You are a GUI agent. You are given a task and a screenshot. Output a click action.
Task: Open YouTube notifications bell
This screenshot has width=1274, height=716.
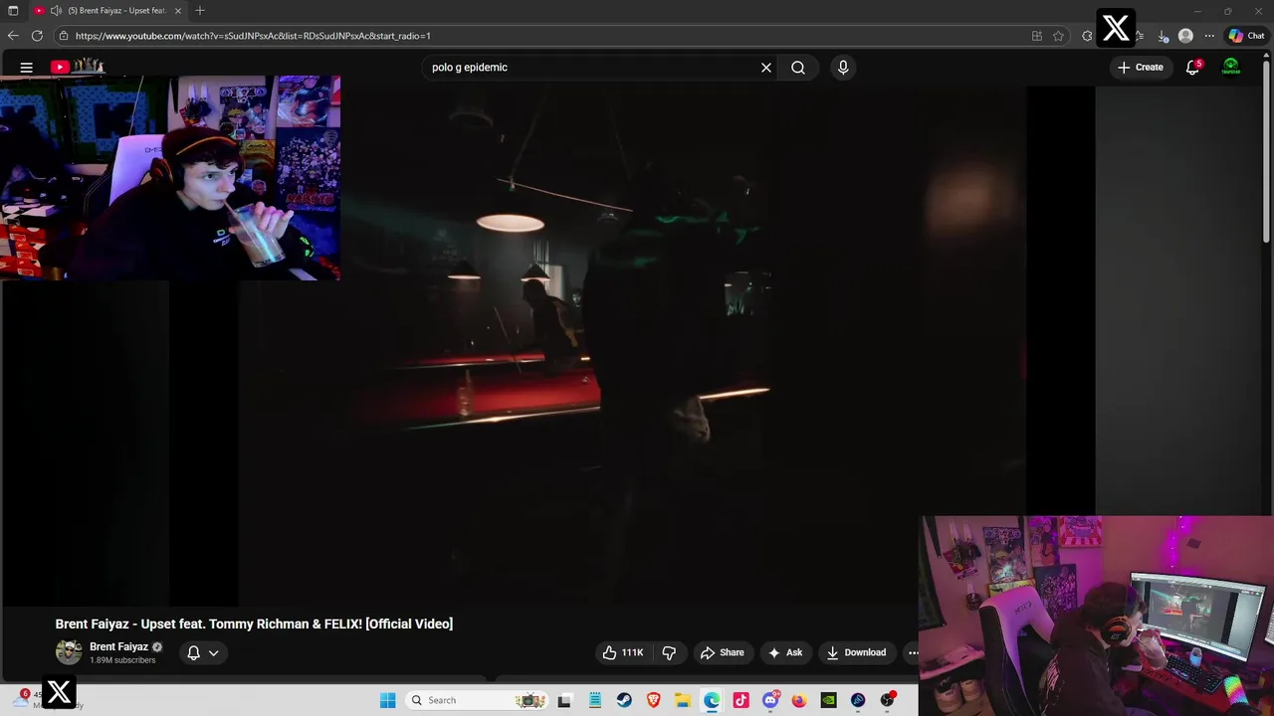click(1192, 68)
